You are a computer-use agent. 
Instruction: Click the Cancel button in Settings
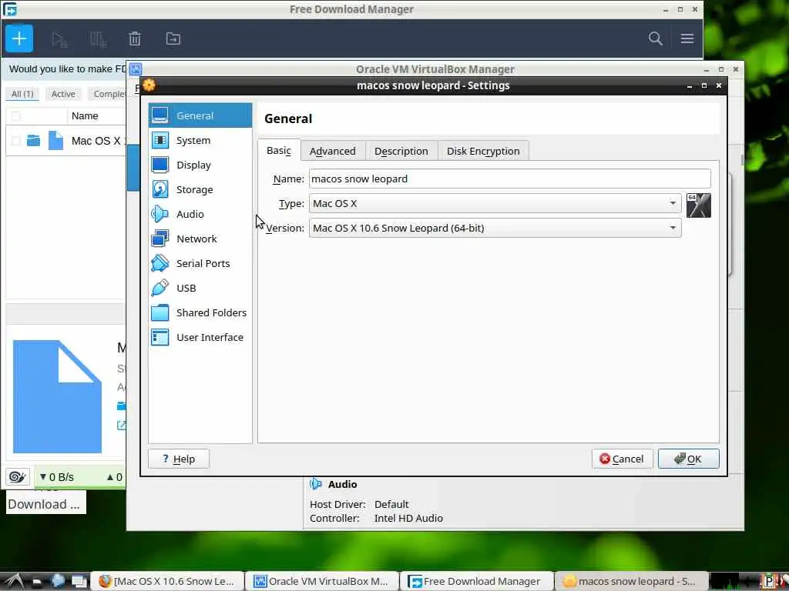click(622, 459)
